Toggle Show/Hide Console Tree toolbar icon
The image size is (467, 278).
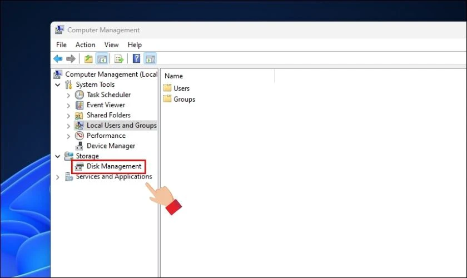[x=102, y=59]
